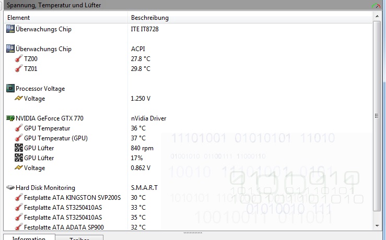
Task: Click the ITE IT8728 Überwachungs Chip icon
Action: pyautogui.click(x=10, y=29)
